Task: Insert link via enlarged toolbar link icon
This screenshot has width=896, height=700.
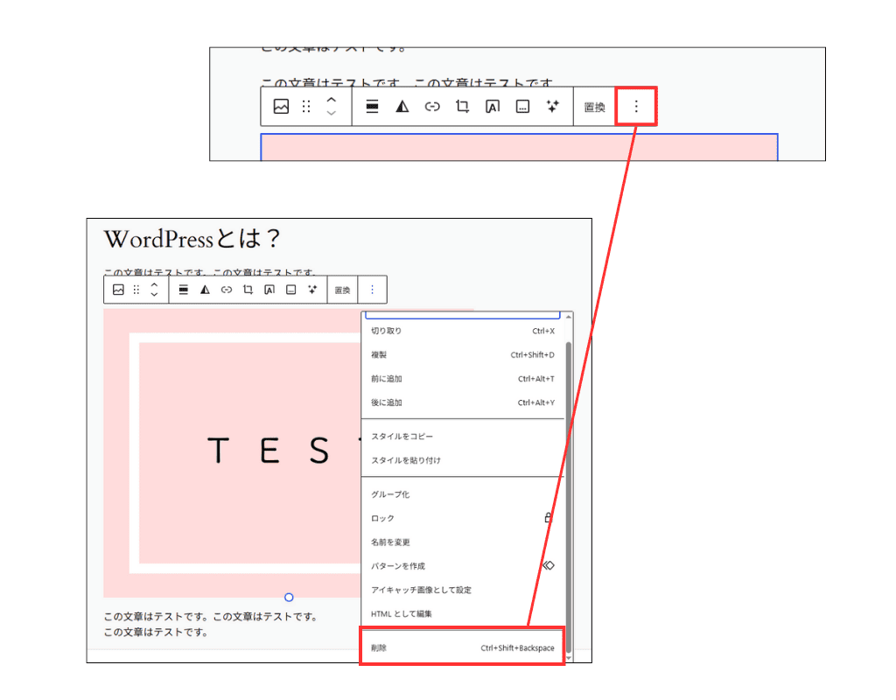Action: 432,106
